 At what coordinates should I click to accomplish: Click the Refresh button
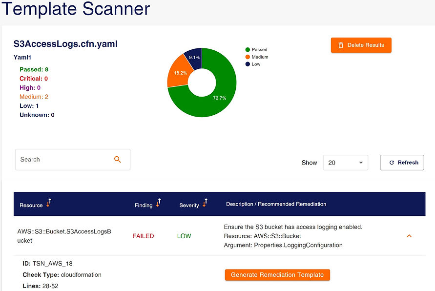pos(402,163)
